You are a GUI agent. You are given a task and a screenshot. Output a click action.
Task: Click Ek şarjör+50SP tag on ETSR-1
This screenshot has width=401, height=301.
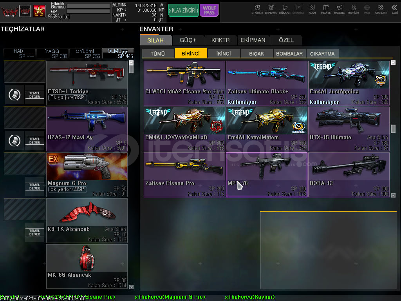(67, 98)
